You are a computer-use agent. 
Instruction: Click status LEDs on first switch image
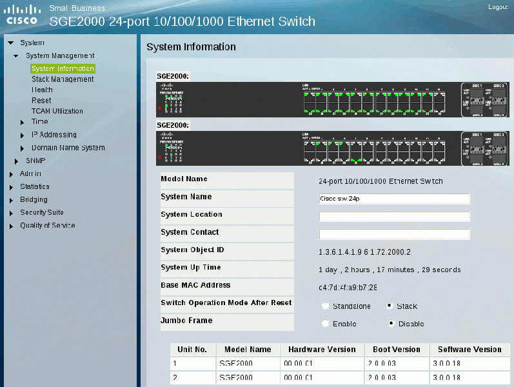[172, 102]
